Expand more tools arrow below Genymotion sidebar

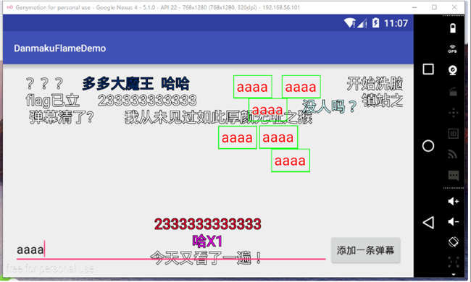point(454,275)
